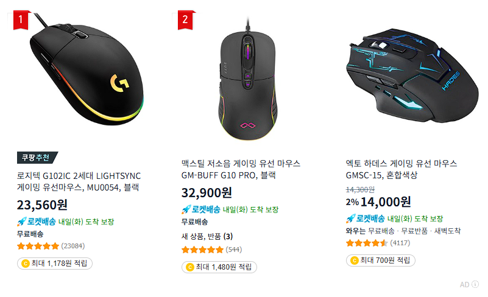Click rocket delivery icon under 엑토 하데스 mouse
488x297 pixels.
(350, 218)
